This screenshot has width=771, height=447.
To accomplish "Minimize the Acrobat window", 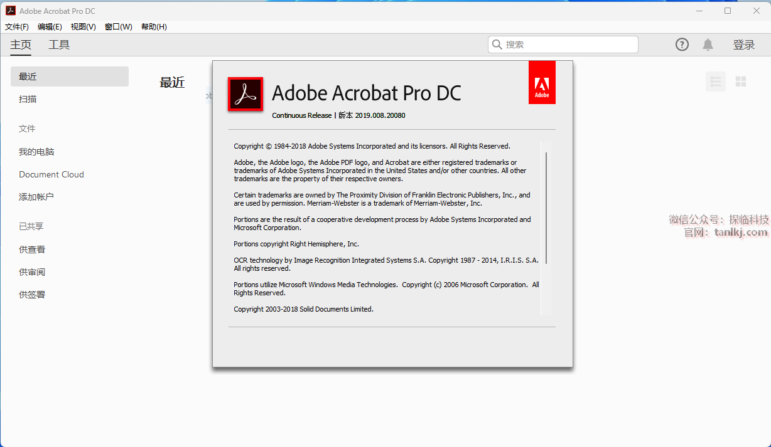I will click(699, 11).
